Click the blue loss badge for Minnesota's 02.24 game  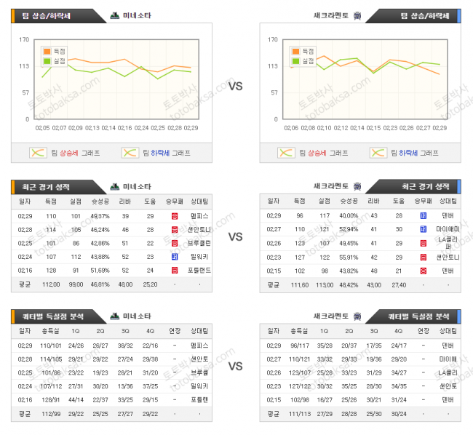click(x=175, y=256)
